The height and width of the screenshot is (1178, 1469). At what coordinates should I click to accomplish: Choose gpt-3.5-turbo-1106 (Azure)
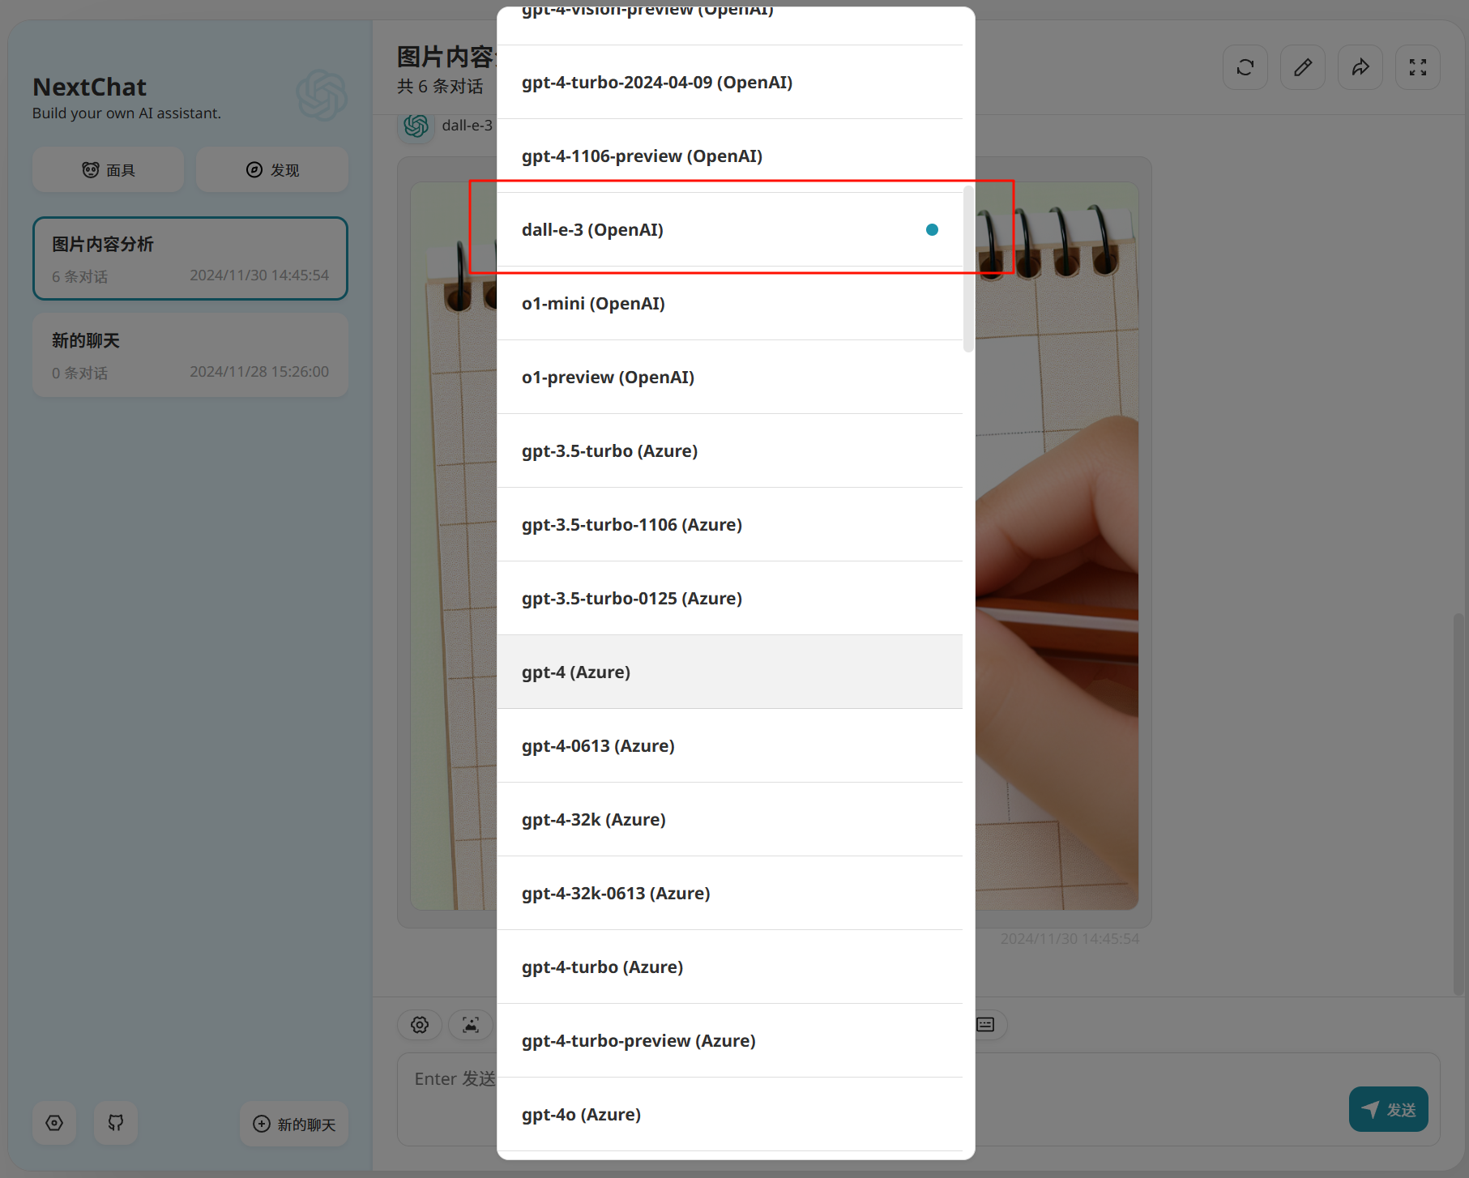pos(730,525)
